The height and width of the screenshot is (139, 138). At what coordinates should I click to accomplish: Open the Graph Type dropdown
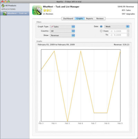(62, 27)
